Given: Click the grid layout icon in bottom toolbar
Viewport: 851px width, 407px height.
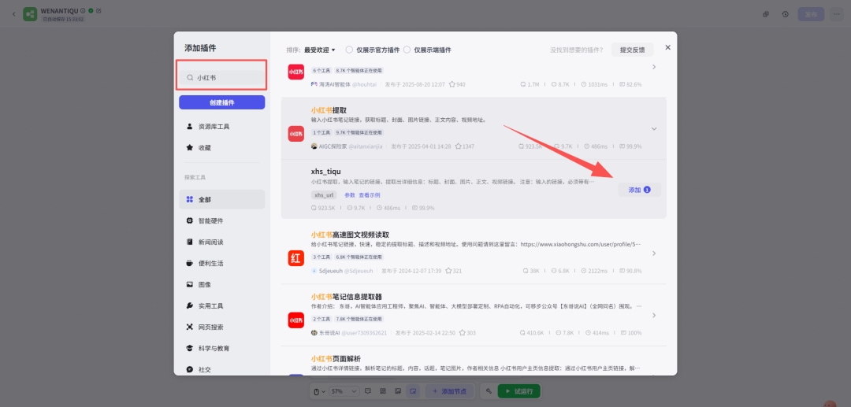Looking at the screenshot, I should [x=383, y=390].
